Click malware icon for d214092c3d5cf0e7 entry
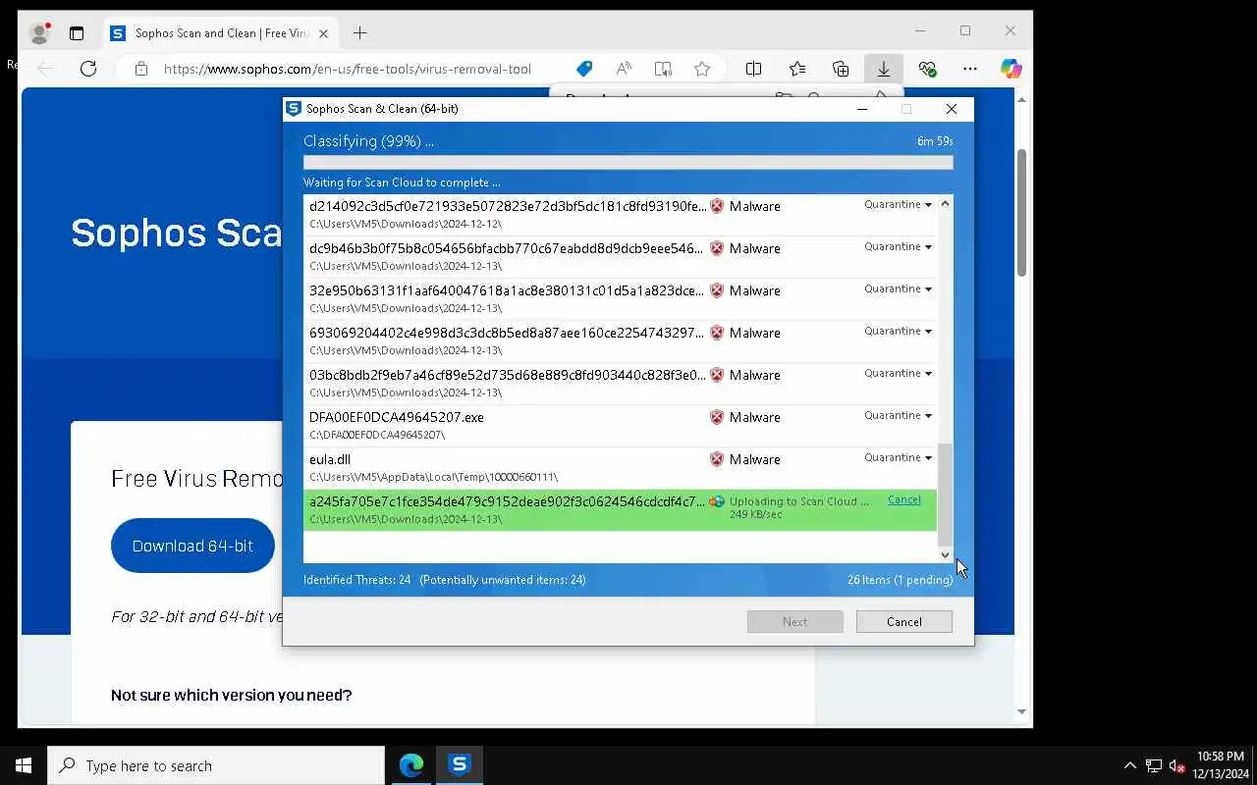The width and height of the screenshot is (1257, 785). (717, 206)
